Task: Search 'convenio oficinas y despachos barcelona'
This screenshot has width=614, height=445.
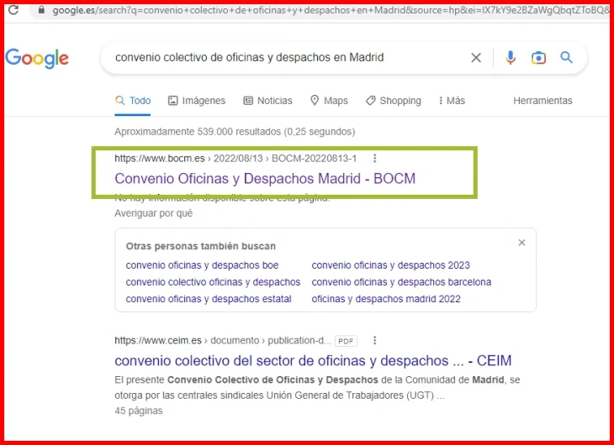Action: (401, 282)
